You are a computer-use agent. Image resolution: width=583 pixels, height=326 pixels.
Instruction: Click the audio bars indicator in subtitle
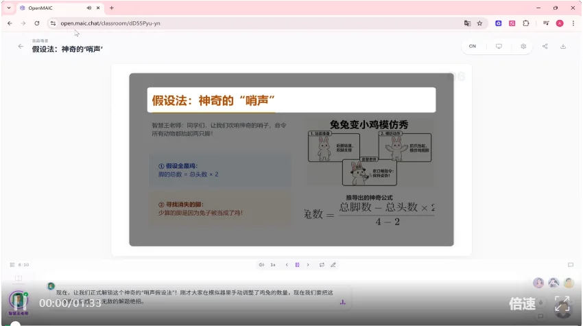(x=342, y=302)
